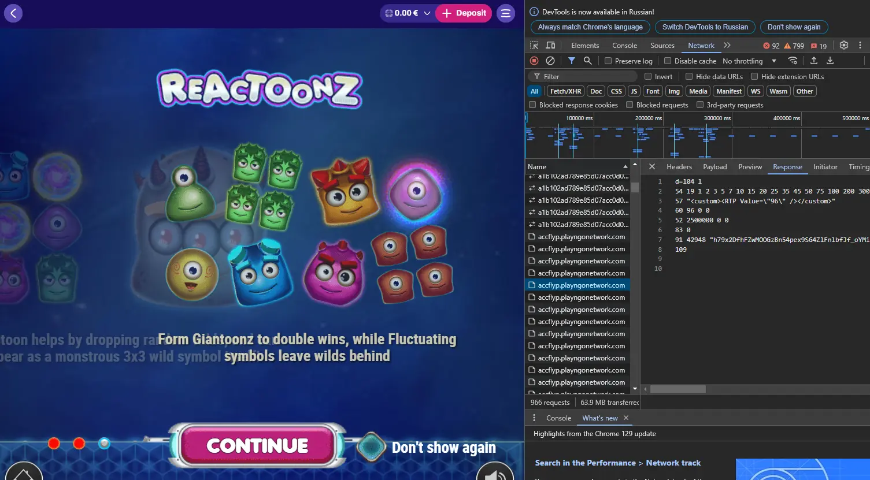This screenshot has height=480, width=870.
Task: Click the first red page dot in the game
Action: coord(54,443)
